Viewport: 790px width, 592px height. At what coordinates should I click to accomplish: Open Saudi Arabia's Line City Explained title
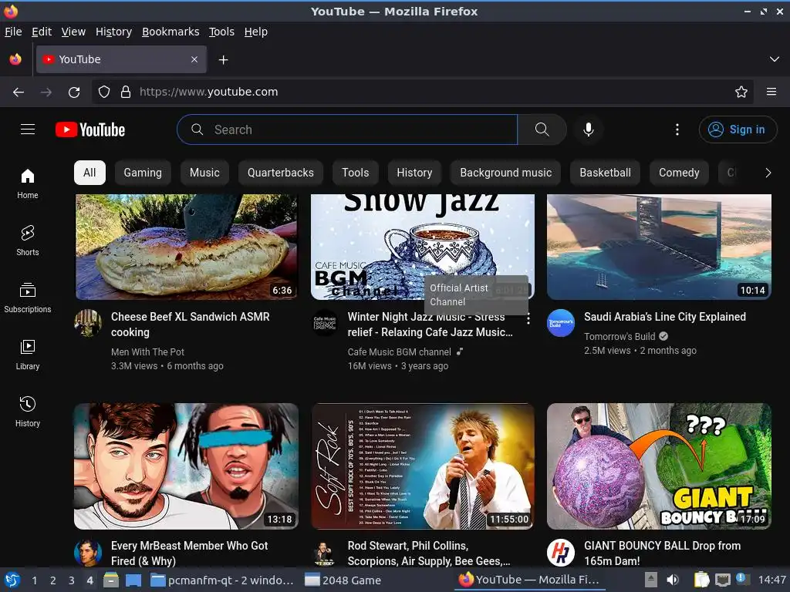tap(664, 317)
